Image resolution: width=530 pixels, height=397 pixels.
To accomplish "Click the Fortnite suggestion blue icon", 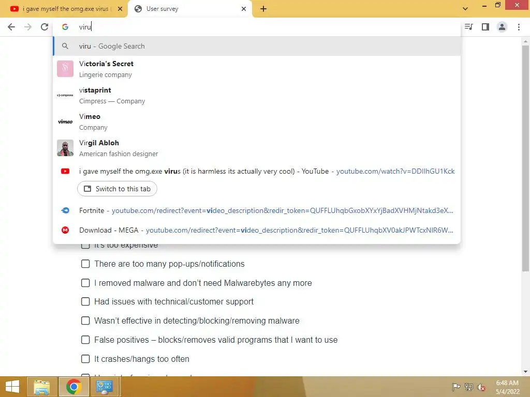I will (x=65, y=210).
